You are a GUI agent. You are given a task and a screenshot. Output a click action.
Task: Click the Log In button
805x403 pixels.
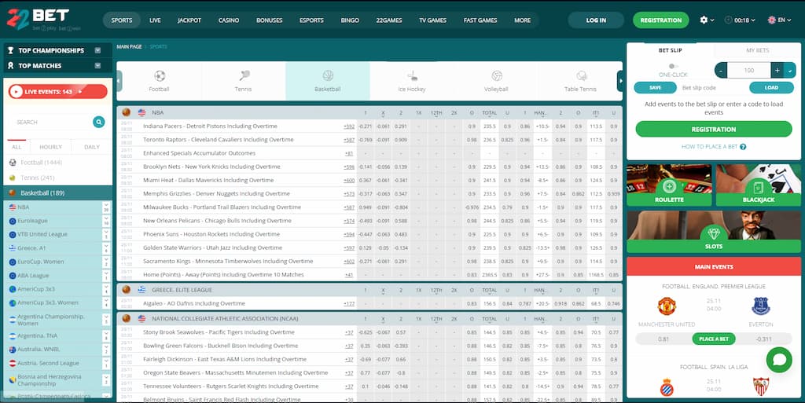(x=596, y=20)
